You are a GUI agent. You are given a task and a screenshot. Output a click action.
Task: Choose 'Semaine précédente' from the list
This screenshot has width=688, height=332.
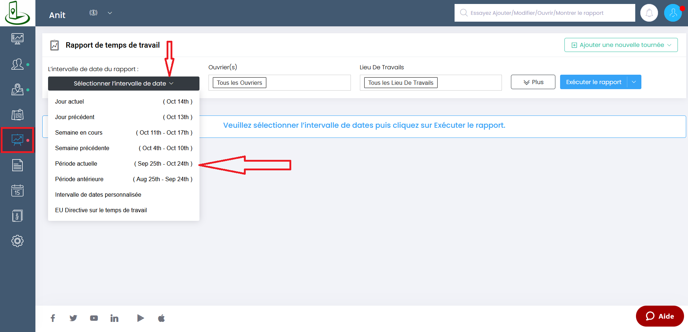pos(124,148)
